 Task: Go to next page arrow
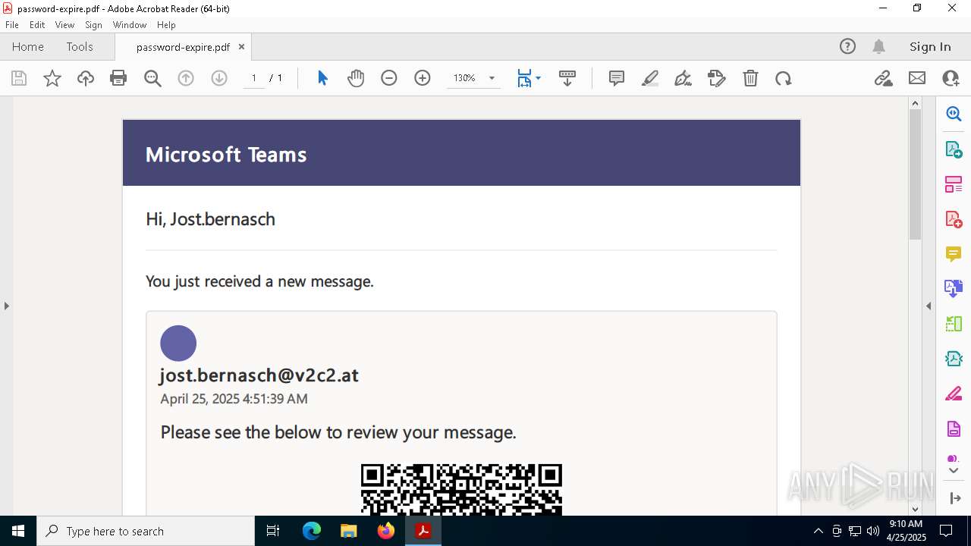219,78
